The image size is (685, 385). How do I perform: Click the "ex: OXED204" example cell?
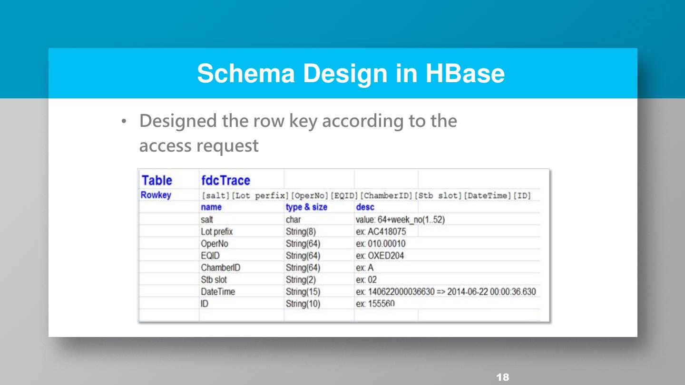point(380,256)
